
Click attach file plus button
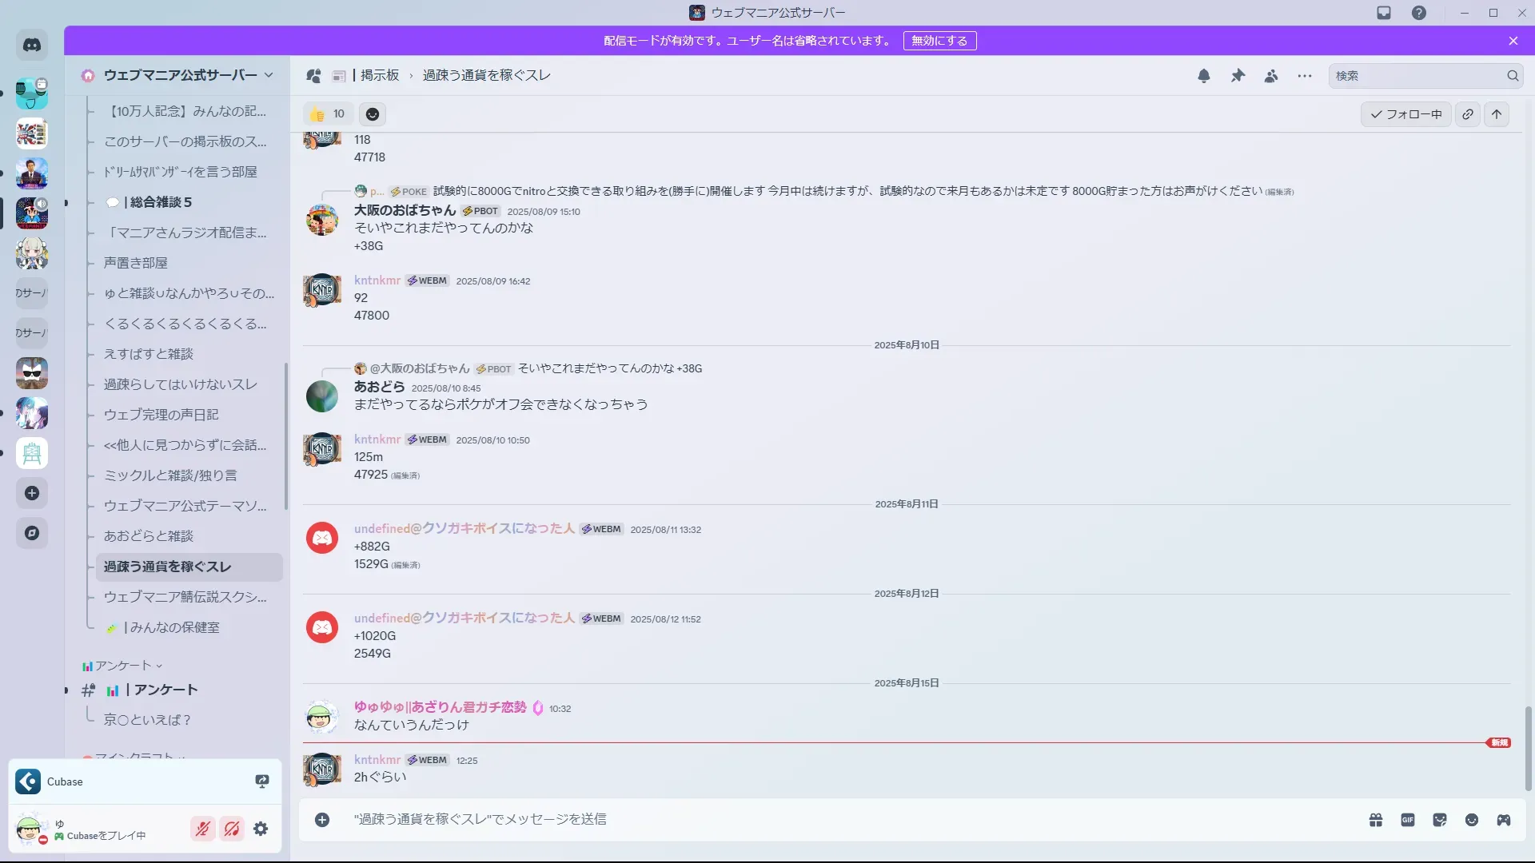(x=322, y=820)
